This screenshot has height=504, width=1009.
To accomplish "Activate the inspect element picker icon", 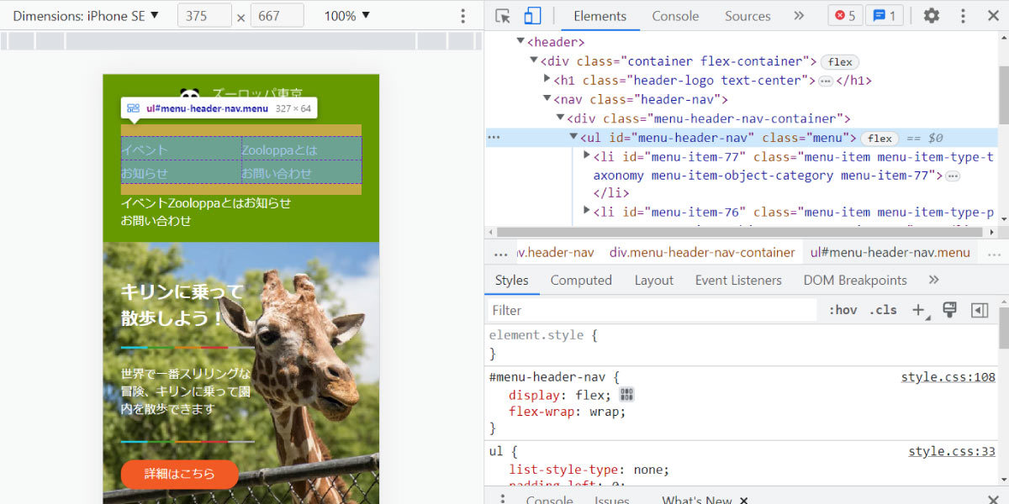I will tap(503, 16).
